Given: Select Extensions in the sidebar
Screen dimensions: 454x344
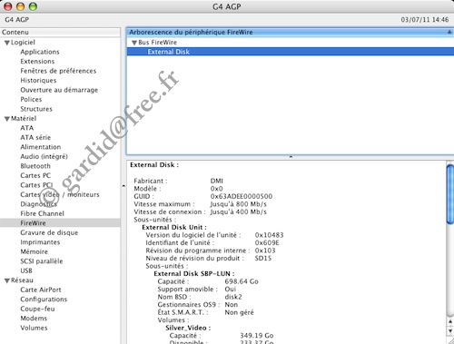Looking at the screenshot, I should (37, 62).
